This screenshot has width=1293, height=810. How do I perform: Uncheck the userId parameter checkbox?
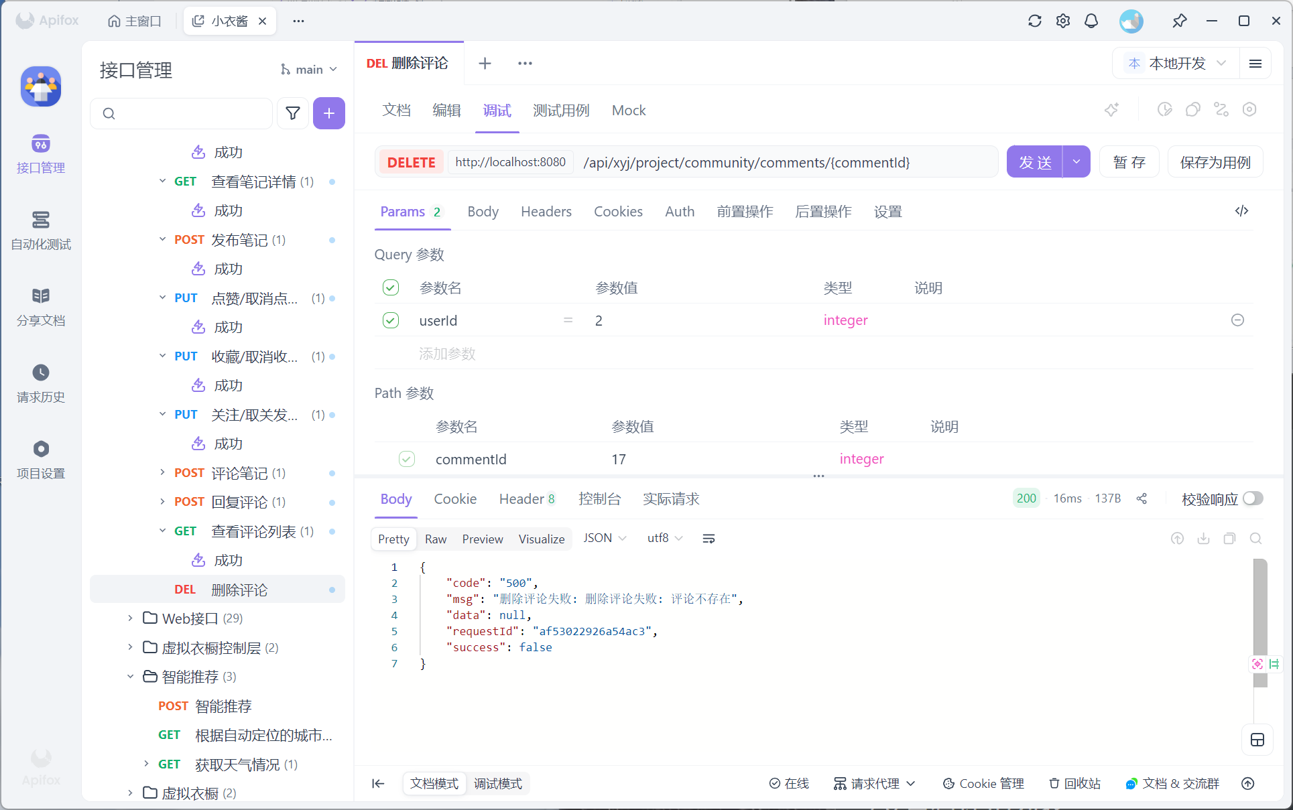click(x=391, y=320)
